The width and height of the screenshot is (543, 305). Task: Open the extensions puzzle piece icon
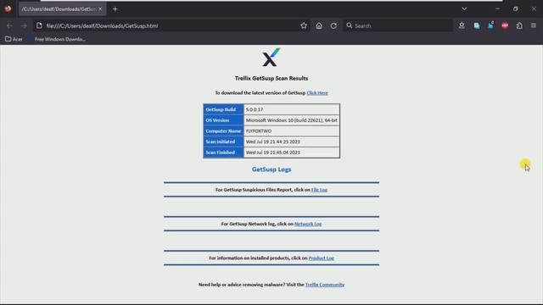pos(519,25)
